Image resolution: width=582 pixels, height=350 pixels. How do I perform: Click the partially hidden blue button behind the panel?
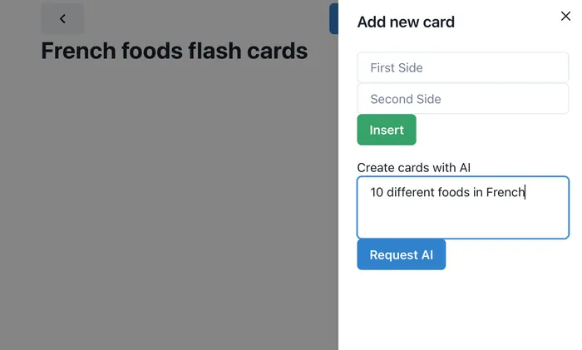(x=333, y=18)
